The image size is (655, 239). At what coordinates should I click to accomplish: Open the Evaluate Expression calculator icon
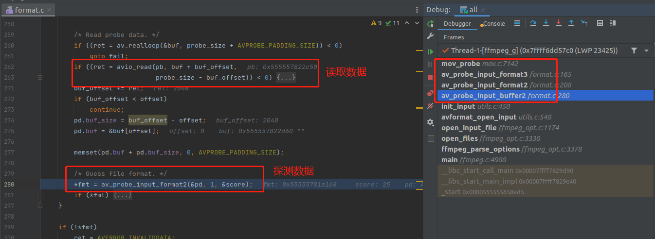point(600,23)
